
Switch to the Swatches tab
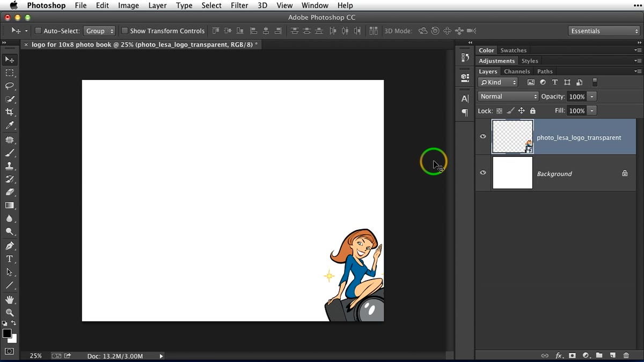pos(514,50)
